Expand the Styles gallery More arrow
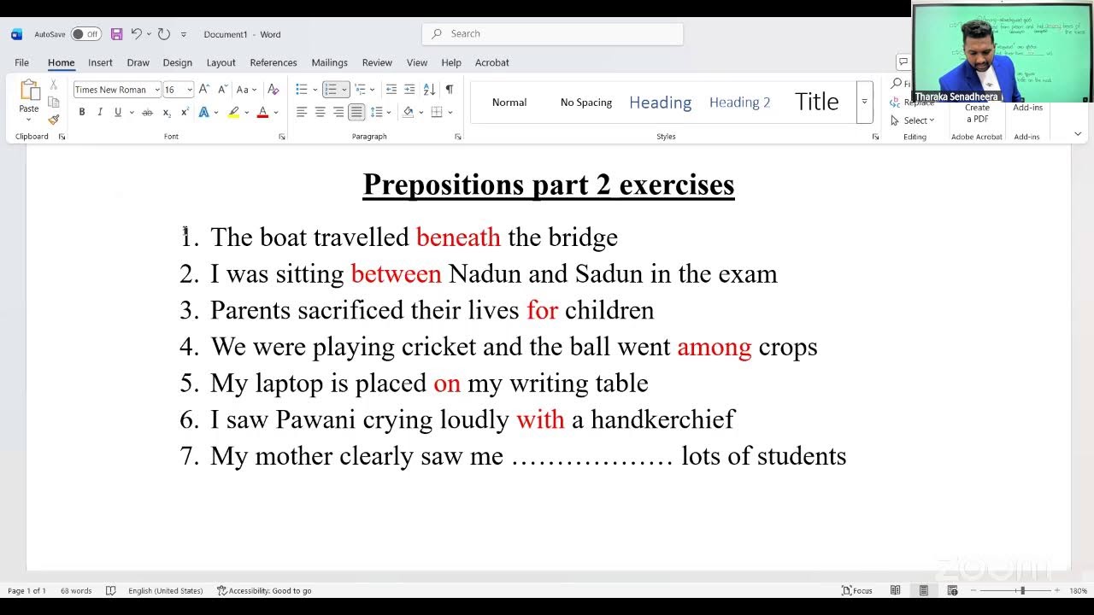The width and height of the screenshot is (1094, 615). coord(864,102)
